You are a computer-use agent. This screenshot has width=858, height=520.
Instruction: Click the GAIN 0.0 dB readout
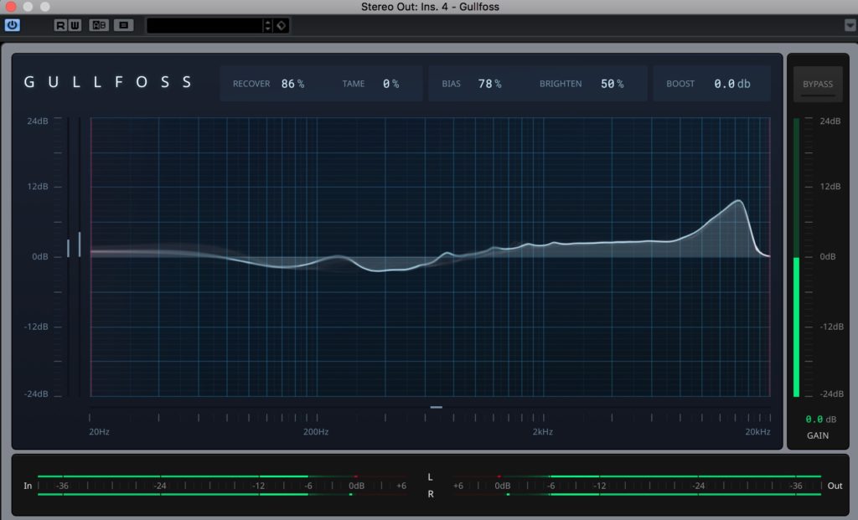[820, 420]
